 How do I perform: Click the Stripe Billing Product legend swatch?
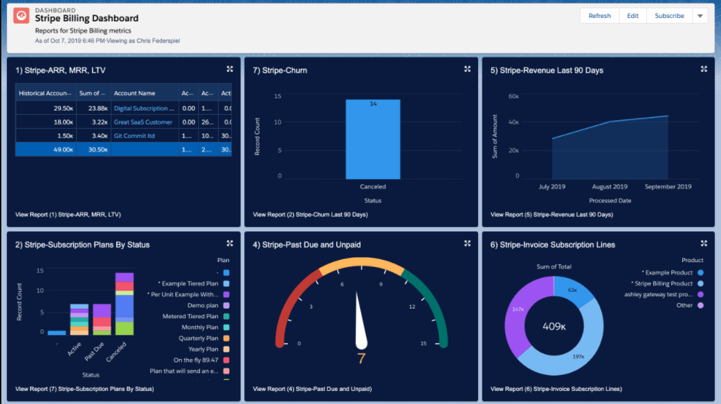click(700, 284)
